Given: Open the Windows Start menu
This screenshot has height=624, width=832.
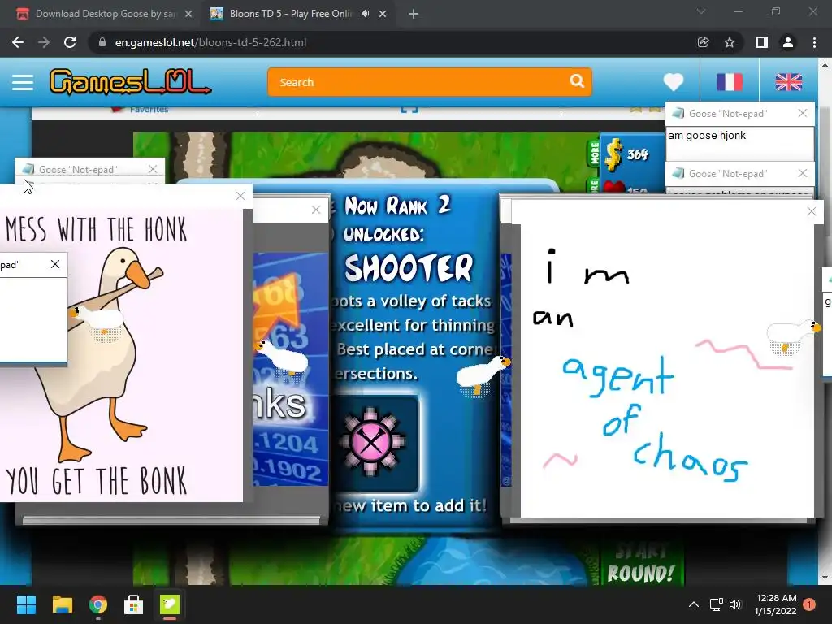Looking at the screenshot, I should point(26,604).
